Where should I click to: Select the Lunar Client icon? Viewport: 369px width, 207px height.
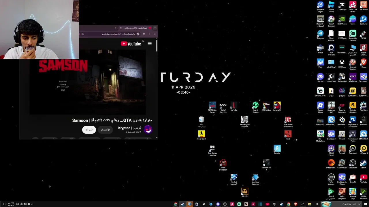(x=331, y=78)
